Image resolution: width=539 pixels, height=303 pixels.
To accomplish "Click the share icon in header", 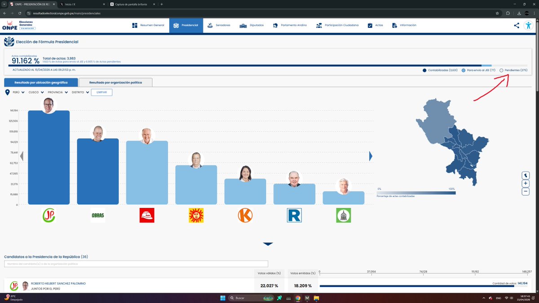I will (517, 25).
